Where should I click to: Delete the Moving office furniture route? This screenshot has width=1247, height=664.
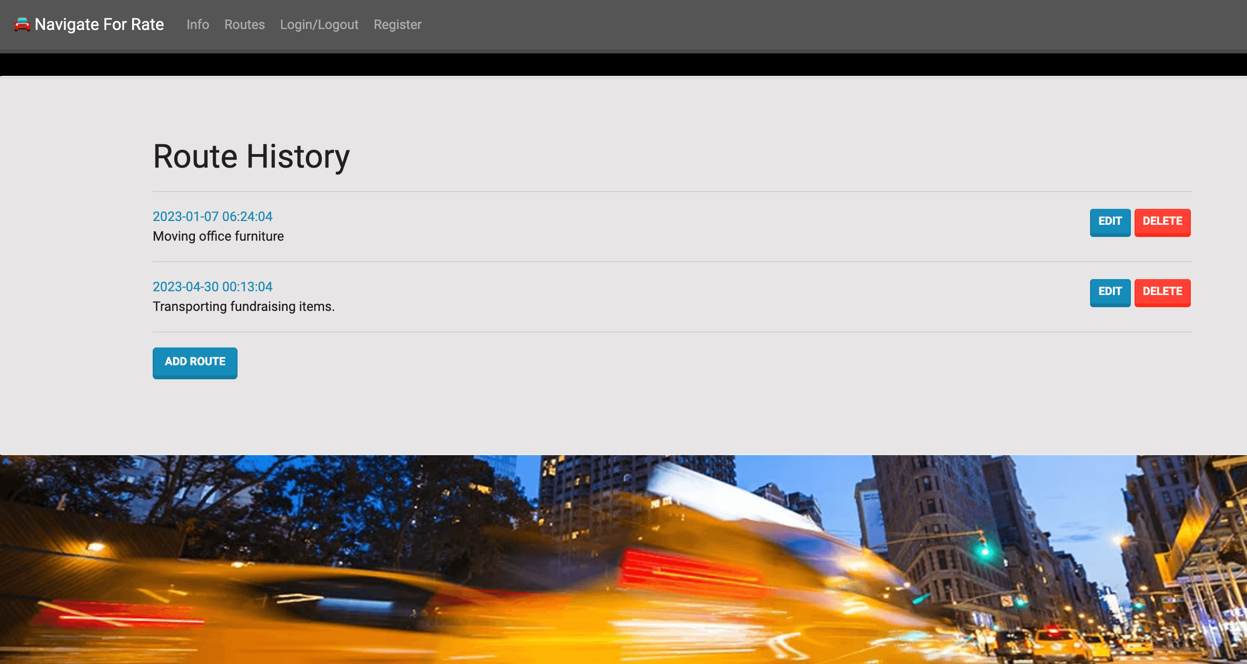click(x=1162, y=221)
